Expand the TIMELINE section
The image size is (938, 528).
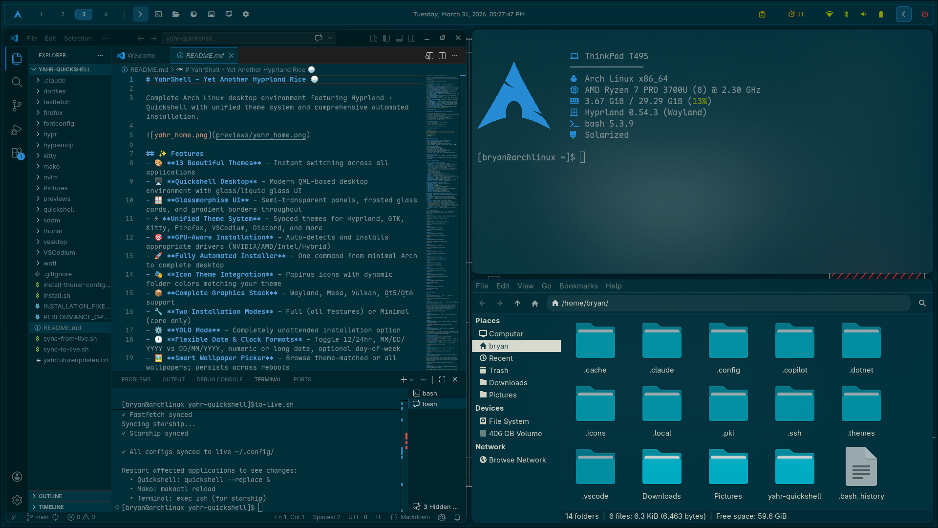(x=70, y=507)
